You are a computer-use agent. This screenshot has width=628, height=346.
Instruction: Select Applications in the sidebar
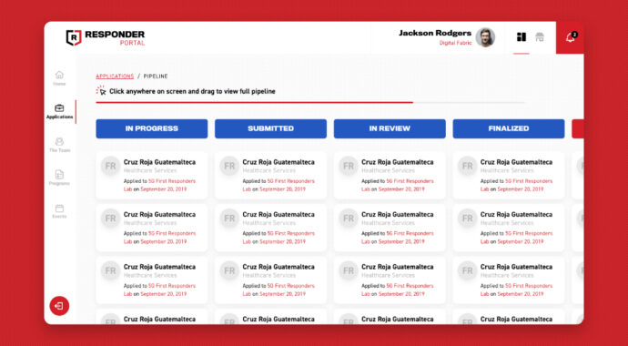pos(59,112)
